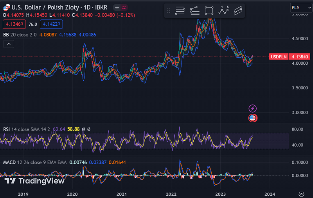Open the PLN currency dropdown
Image resolution: width=313 pixels, height=198 pixels.
click(x=301, y=7)
